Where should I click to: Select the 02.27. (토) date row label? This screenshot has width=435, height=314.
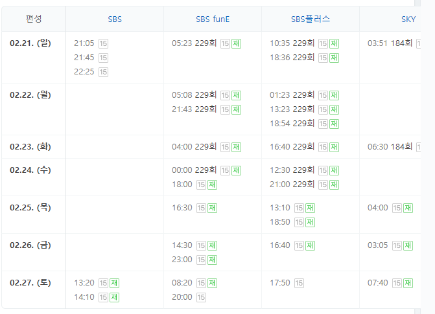pos(30,283)
